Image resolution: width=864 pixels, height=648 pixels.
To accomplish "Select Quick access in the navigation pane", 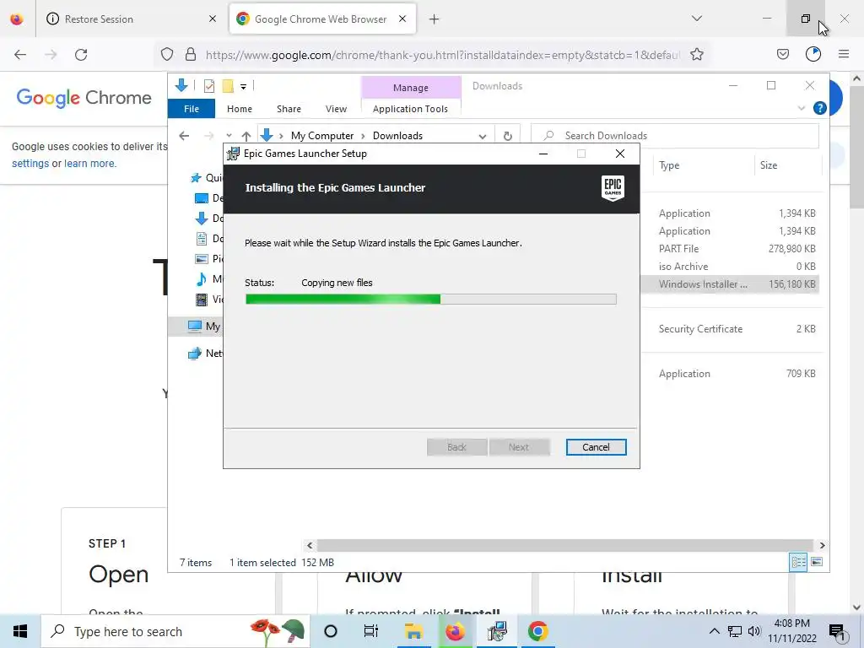I will coord(206,177).
